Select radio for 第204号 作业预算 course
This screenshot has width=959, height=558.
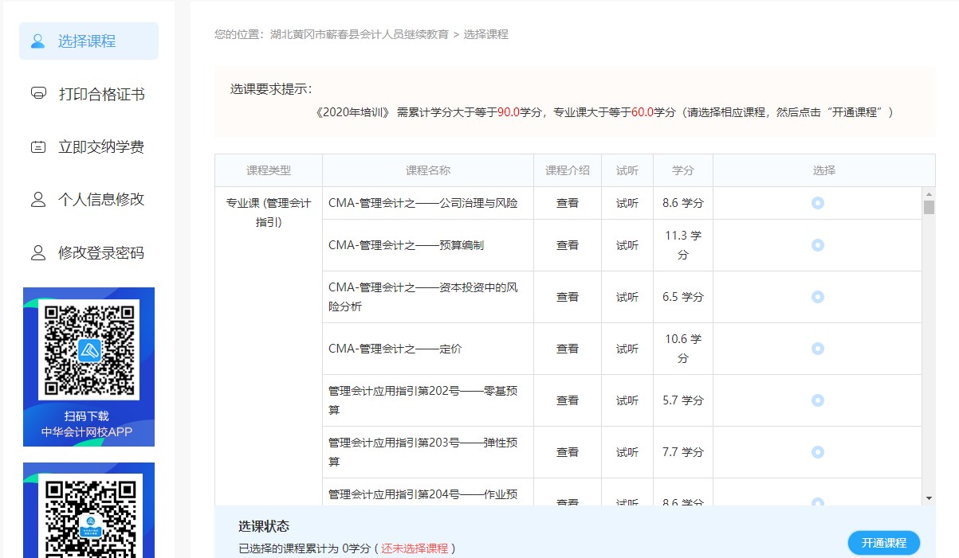[817, 501]
